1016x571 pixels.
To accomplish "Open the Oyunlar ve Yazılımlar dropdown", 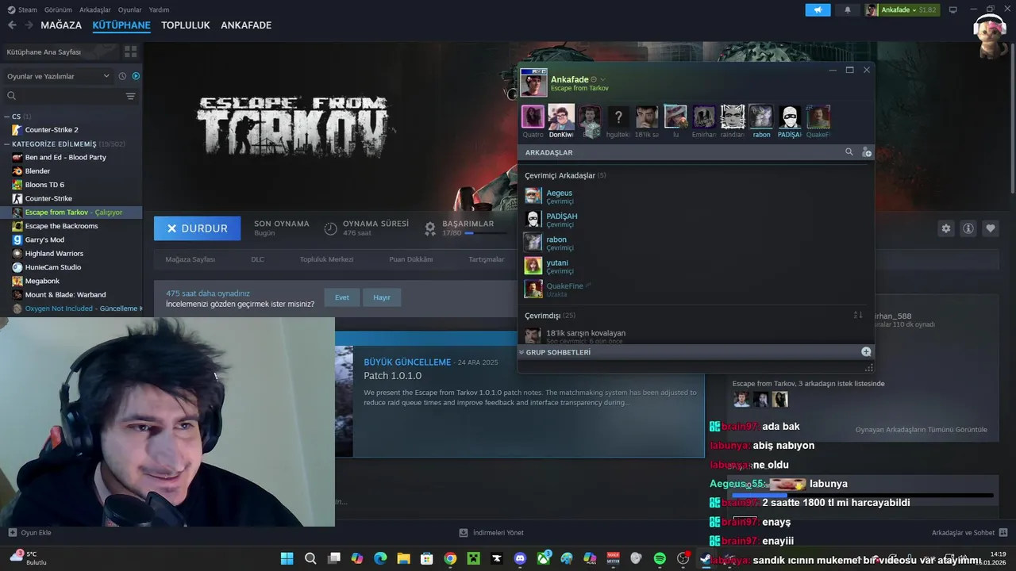I will coord(58,76).
